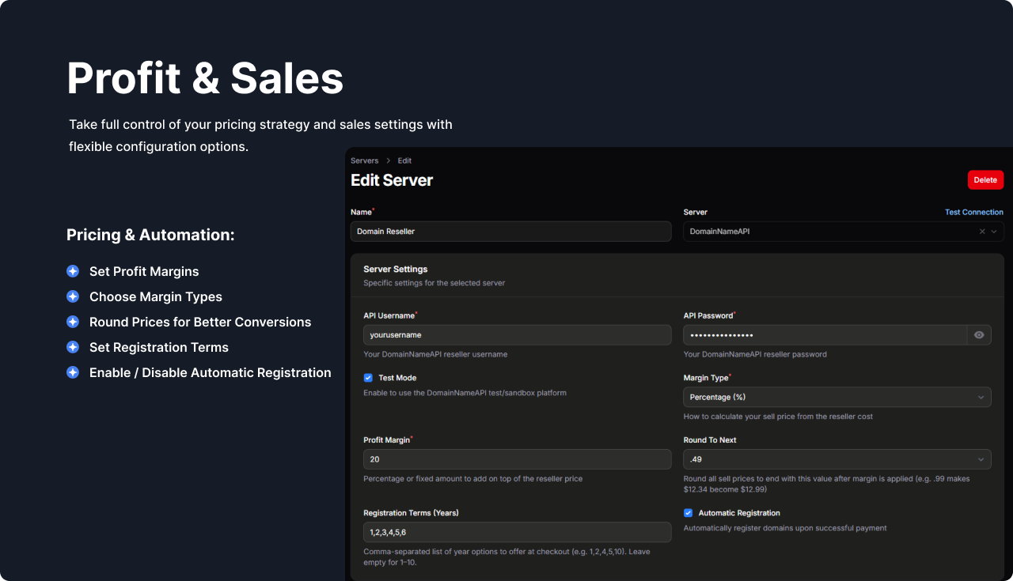Click the Test Connection link

[x=973, y=212]
